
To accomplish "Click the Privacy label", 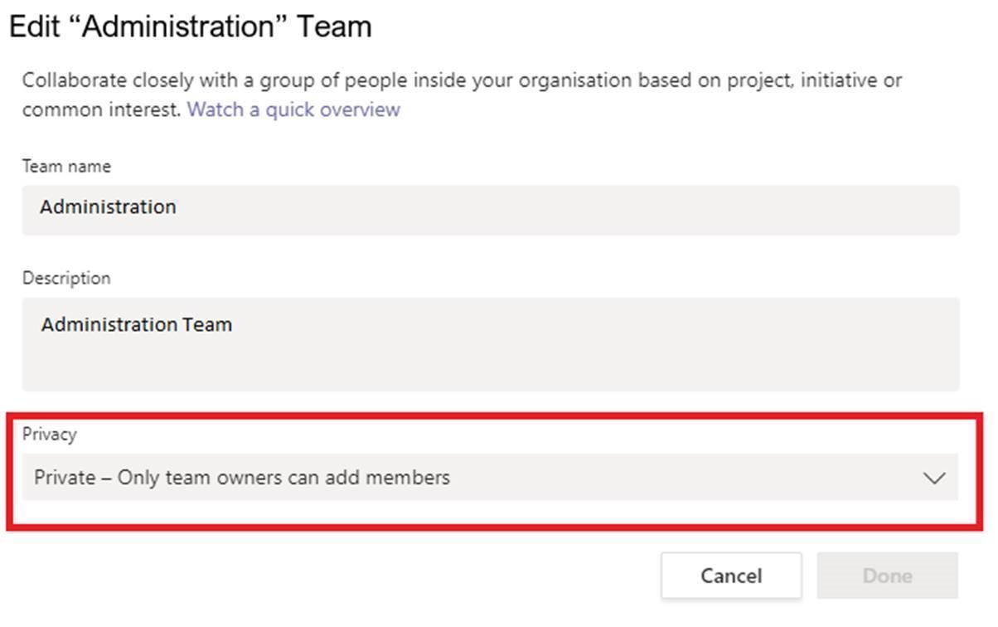I will (49, 434).
